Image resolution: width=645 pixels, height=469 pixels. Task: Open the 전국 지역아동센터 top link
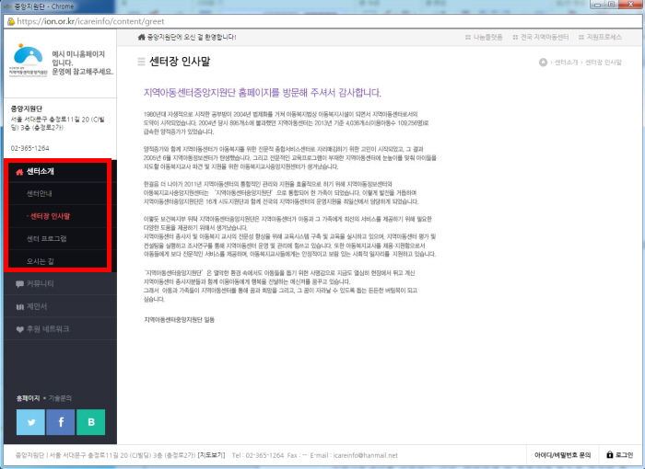(x=545, y=38)
